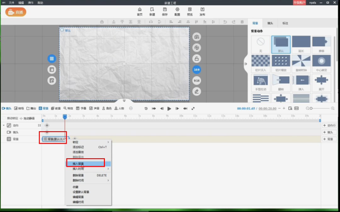Click the camera snapshot icon beside canvas
This screenshot has width=340, height=212.
coord(196,37)
